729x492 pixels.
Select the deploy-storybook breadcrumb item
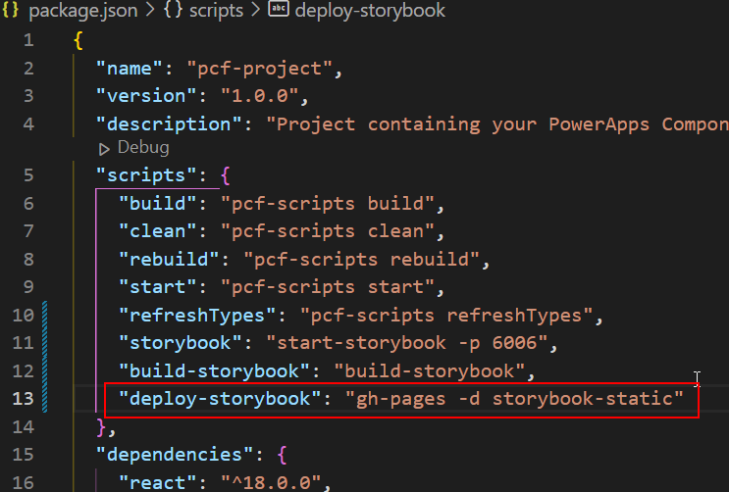(x=370, y=10)
